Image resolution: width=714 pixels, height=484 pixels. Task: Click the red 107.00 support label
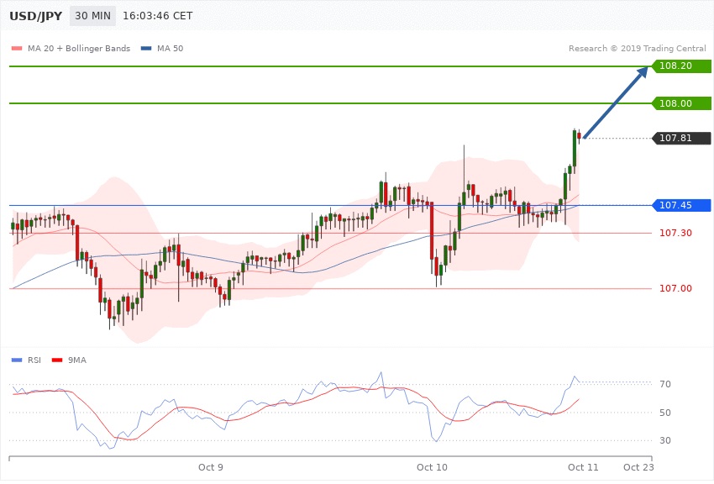point(675,288)
